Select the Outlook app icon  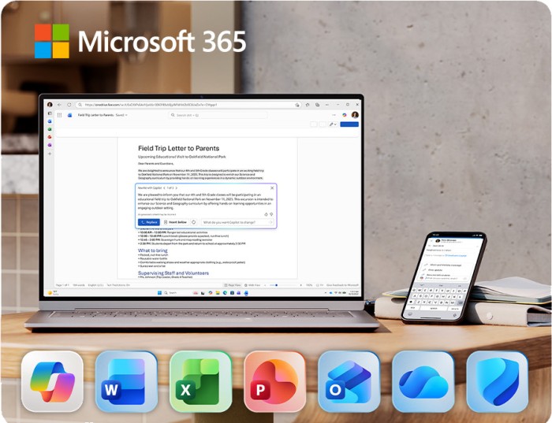tap(349, 381)
